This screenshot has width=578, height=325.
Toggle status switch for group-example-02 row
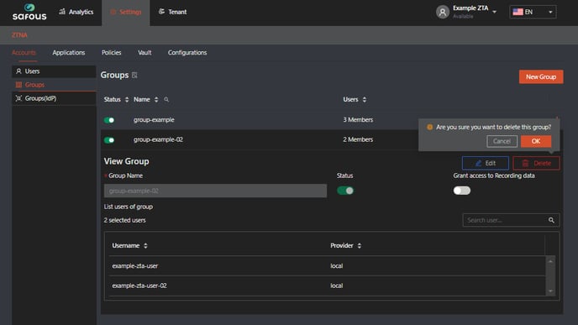coord(109,140)
